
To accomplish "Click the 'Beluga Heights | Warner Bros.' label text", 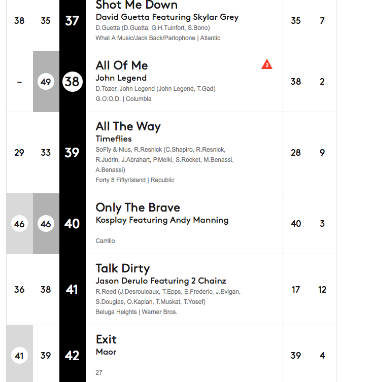I will (x=136, y=312).
